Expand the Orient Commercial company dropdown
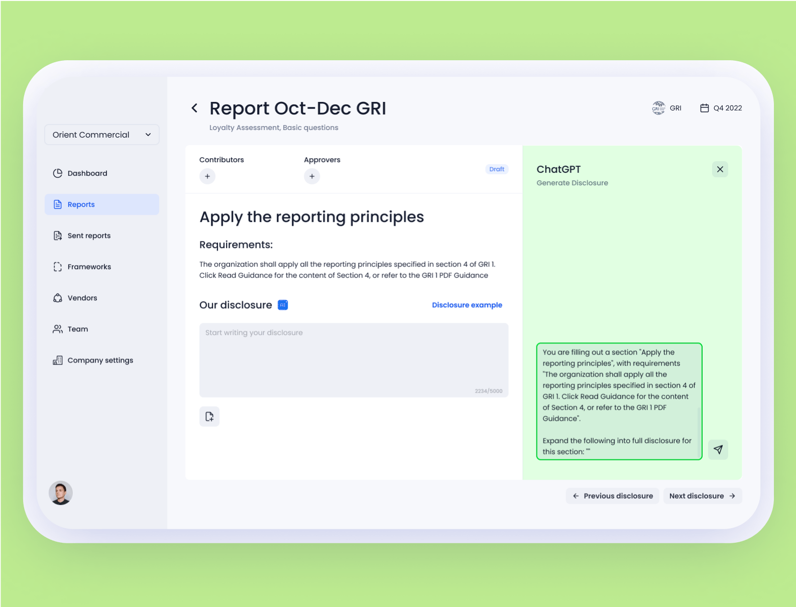The width and height of the screenshot is (796, 607). pos(102,135)
